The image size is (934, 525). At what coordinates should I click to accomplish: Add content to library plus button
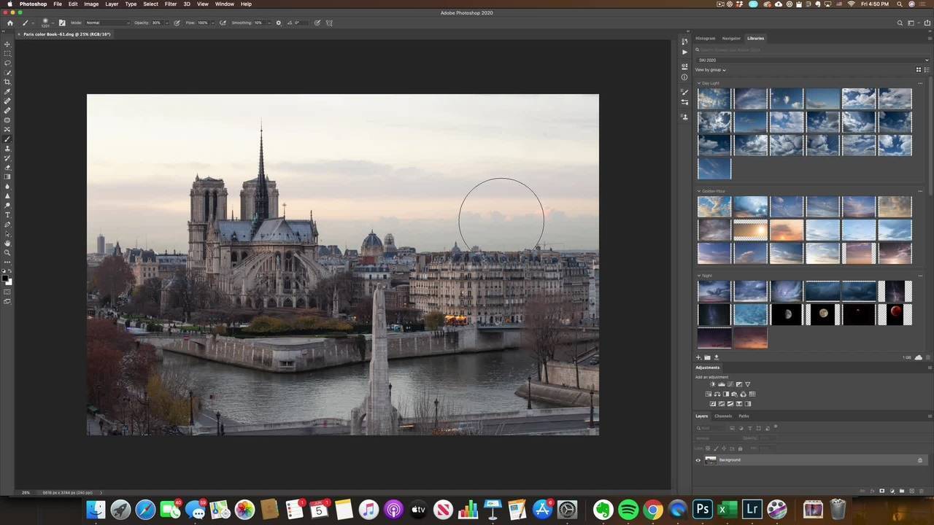point(698,357)
